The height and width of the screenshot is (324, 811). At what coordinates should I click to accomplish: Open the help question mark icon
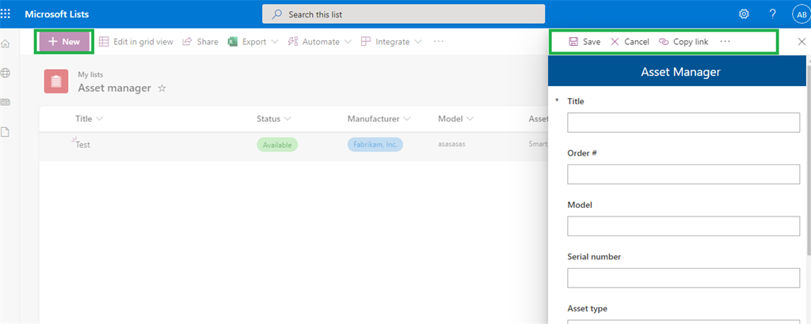click(773, 14)
